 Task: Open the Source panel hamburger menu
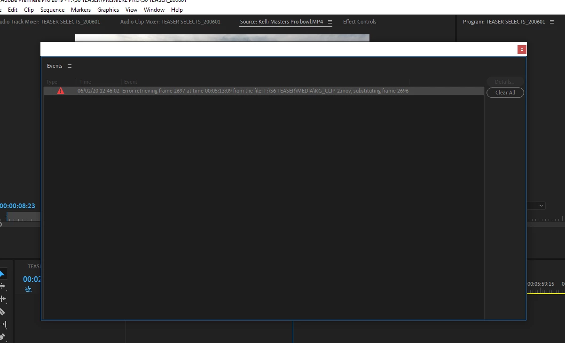tap(330, 22)
